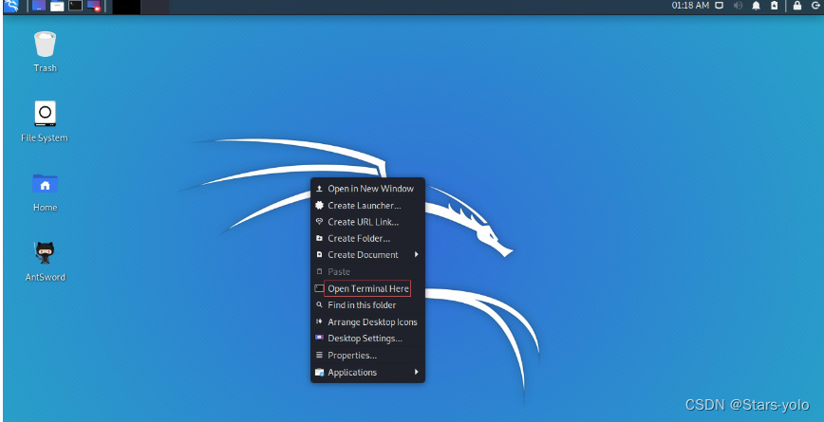This screenshot has height=422, width=824.
Task: Open Properties... from context menu
Action: [368, 356]
